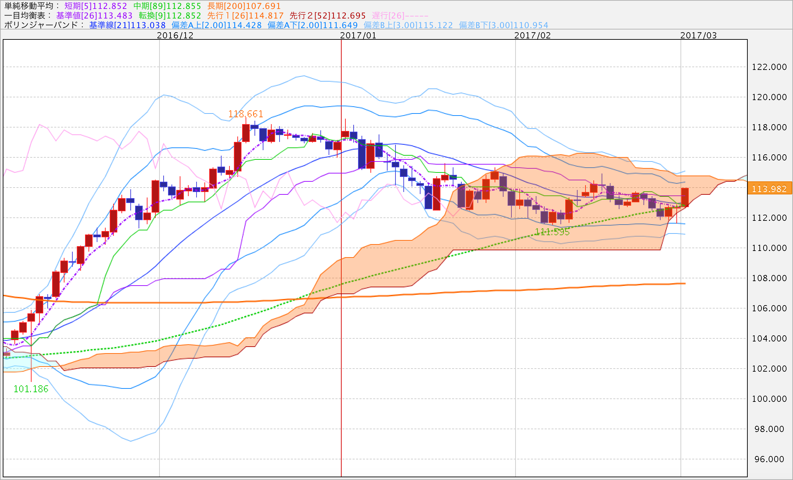Image resolution: width=793 pixels, height=480 pixels.
Task: Click the upper deviation A [2.00] 114.428 label
Action: (x=216, y=25)
